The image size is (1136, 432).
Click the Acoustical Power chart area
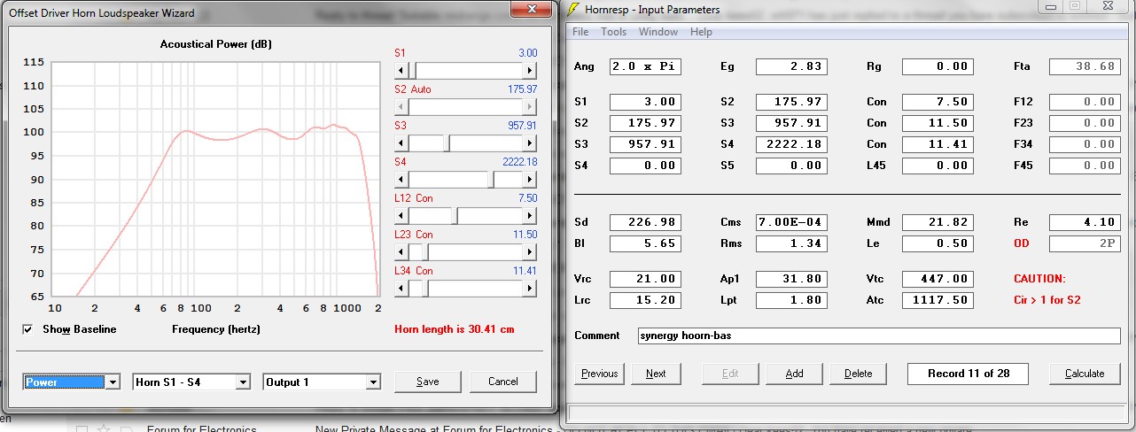coord(214,179)
